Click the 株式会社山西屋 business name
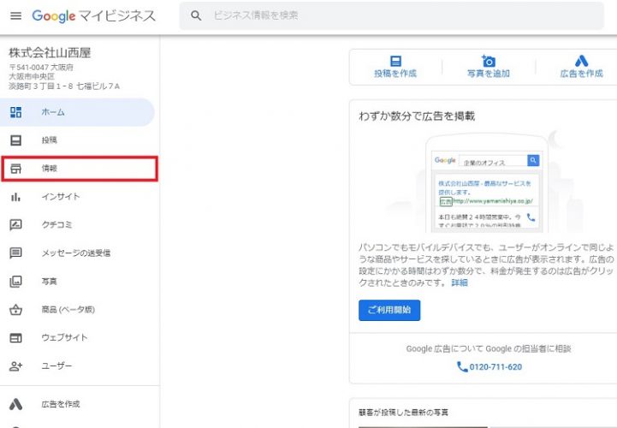 click(x=50, y=52)
